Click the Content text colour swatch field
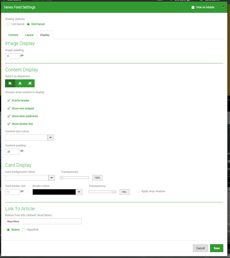This screenshot has height=258, width=230. tap(26, 138)
